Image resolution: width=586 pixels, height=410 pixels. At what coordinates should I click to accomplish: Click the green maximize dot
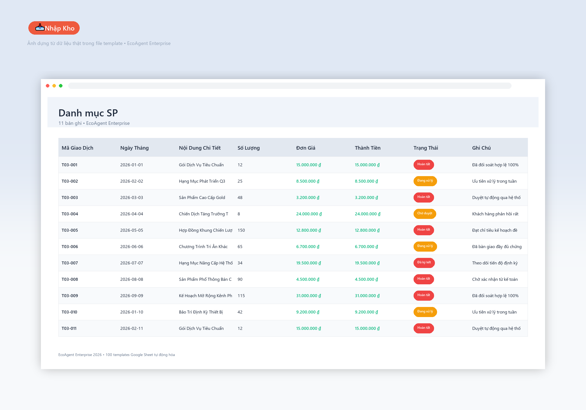(x=61, y=86)
